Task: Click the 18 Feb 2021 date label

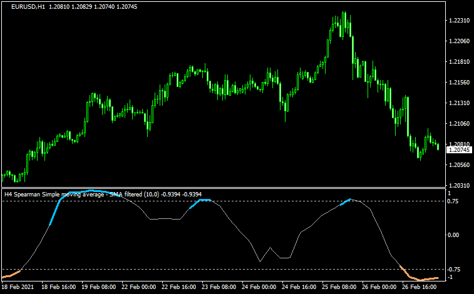Action: click(x=19, y=287)
